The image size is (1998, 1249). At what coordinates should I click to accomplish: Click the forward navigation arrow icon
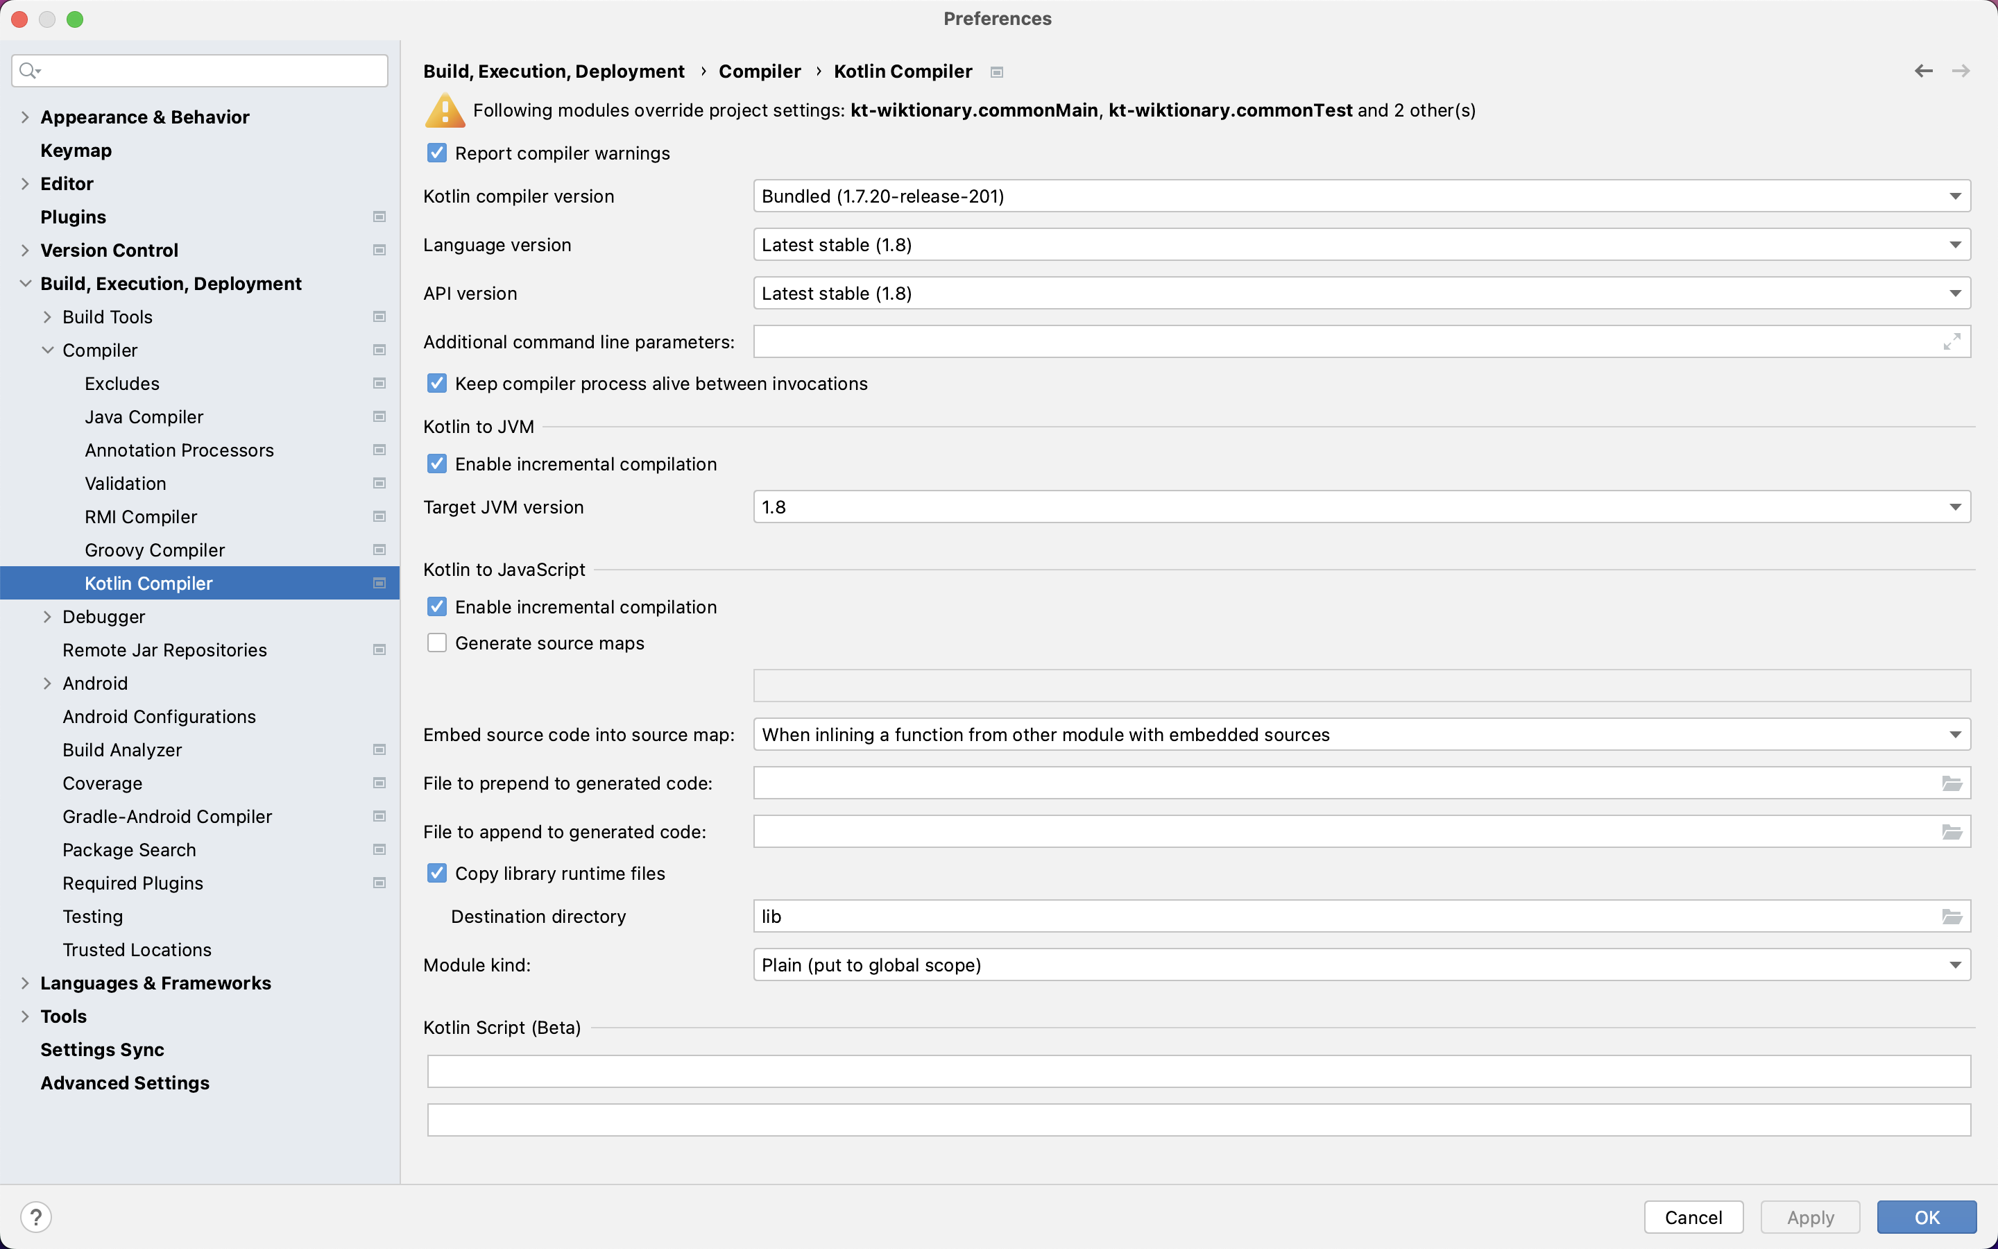click(x=1961, y=71)
